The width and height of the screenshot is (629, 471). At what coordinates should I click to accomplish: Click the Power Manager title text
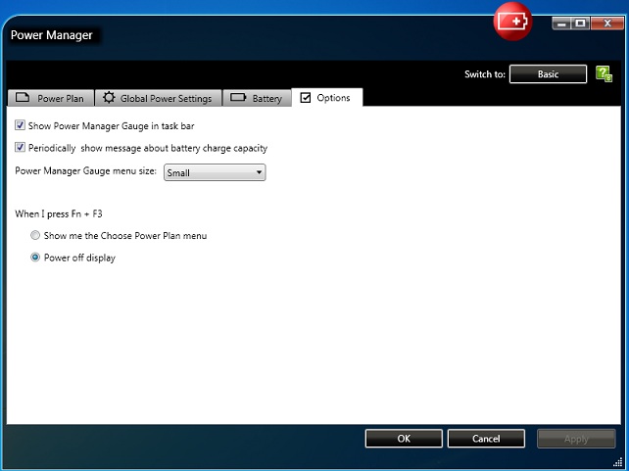51,35
